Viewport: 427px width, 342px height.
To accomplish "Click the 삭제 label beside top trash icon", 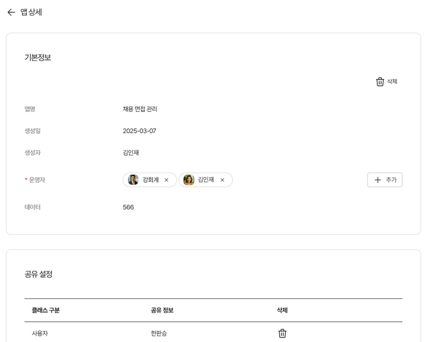I will click(392, 82).
